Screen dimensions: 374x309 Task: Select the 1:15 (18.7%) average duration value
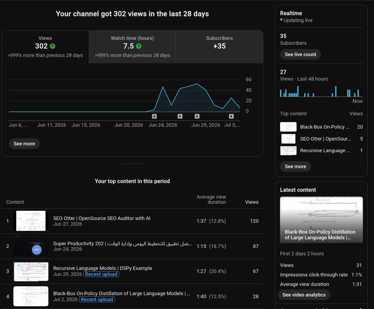(x=211, y=246)
